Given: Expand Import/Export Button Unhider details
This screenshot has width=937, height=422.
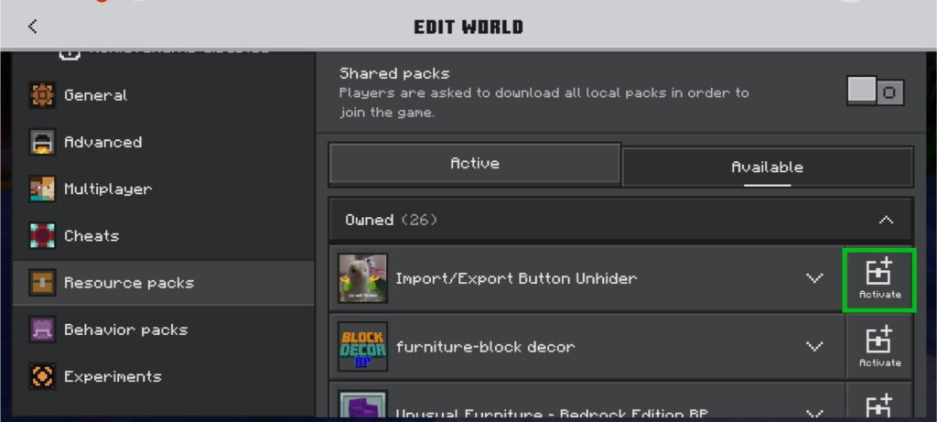Looking at the screenshot, I should pyautogui.click(x=814, y=278).
